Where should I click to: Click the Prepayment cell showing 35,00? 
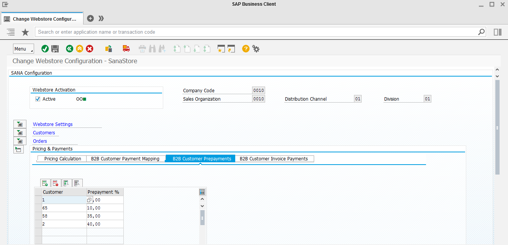pos(105,216)
